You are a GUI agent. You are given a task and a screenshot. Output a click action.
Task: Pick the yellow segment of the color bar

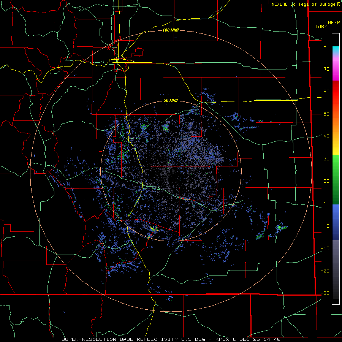tap(336, 150)
